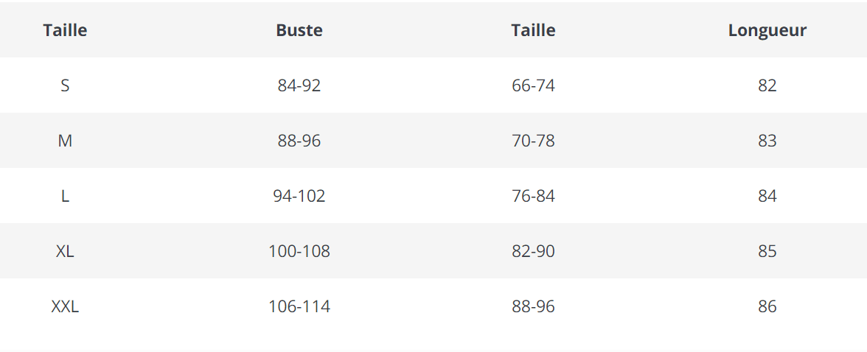Click the 94-102 bust value
The image size is (867, 352).
coord(299,196)
